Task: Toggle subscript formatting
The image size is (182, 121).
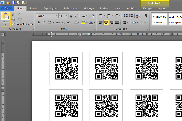Action: 63,23
